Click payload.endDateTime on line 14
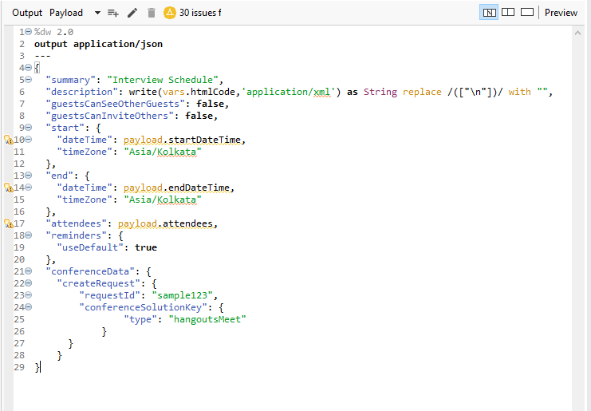The width and height of the screenshot is (591, 411). (176, 188)
